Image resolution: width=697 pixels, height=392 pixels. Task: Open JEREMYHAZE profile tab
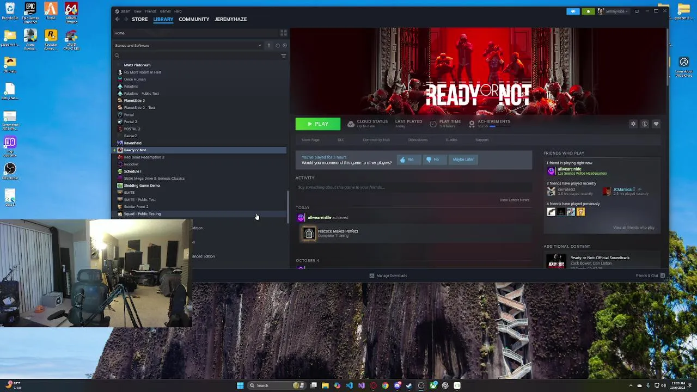(x=230, y=19)
